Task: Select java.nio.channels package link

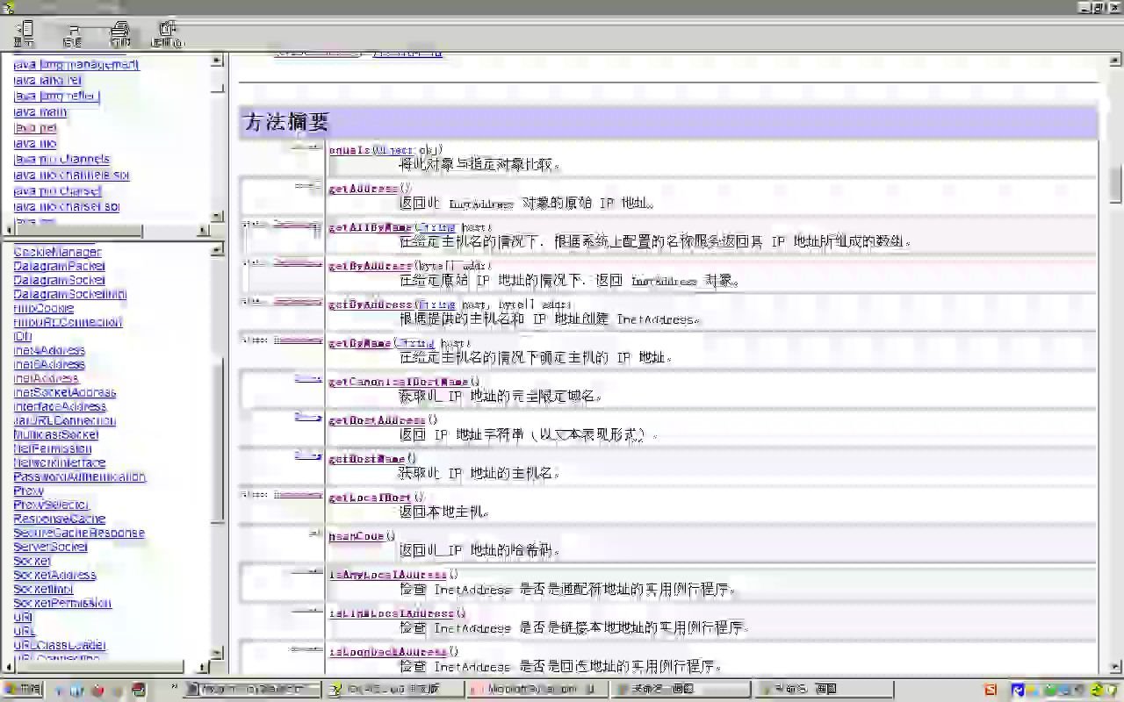Action: click(61, 159)
